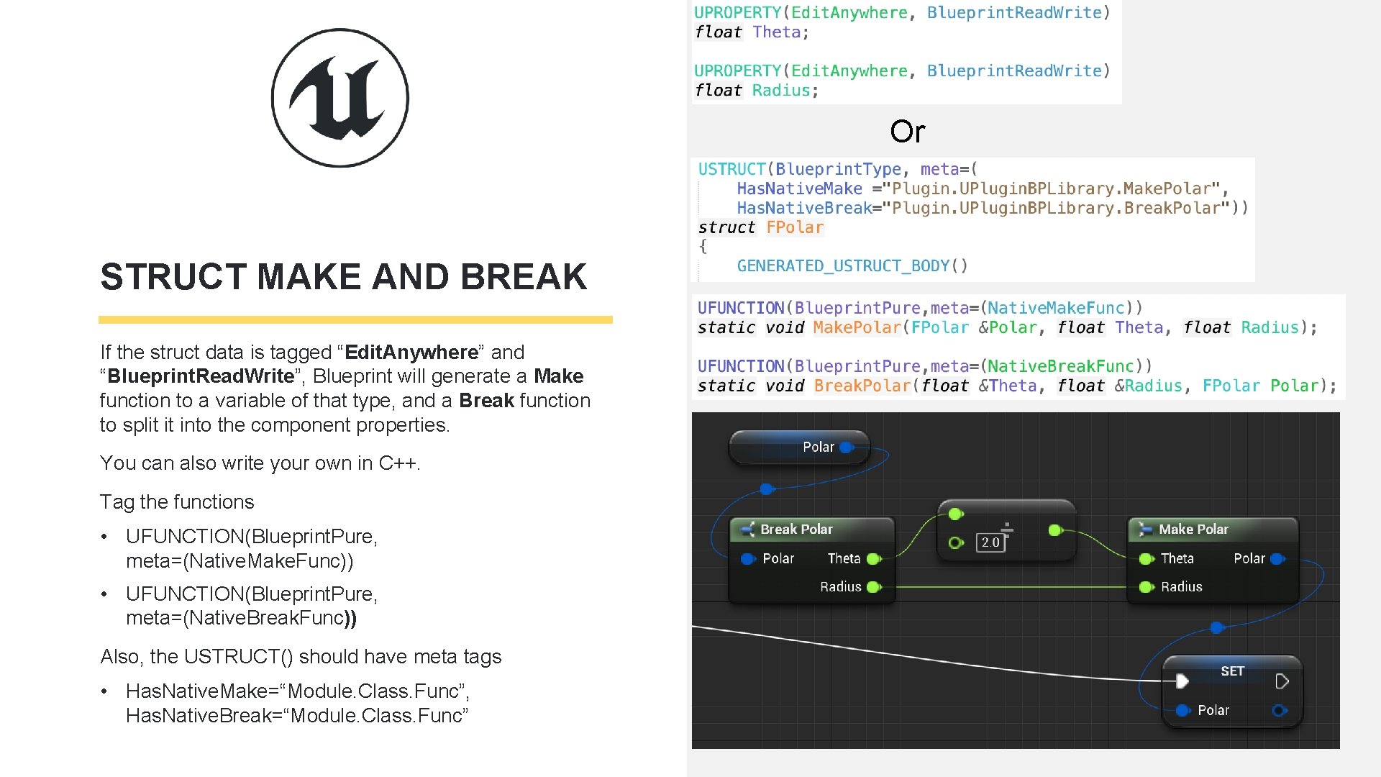Toggle the Theta input pin on Make Polar

[1145, 558]
